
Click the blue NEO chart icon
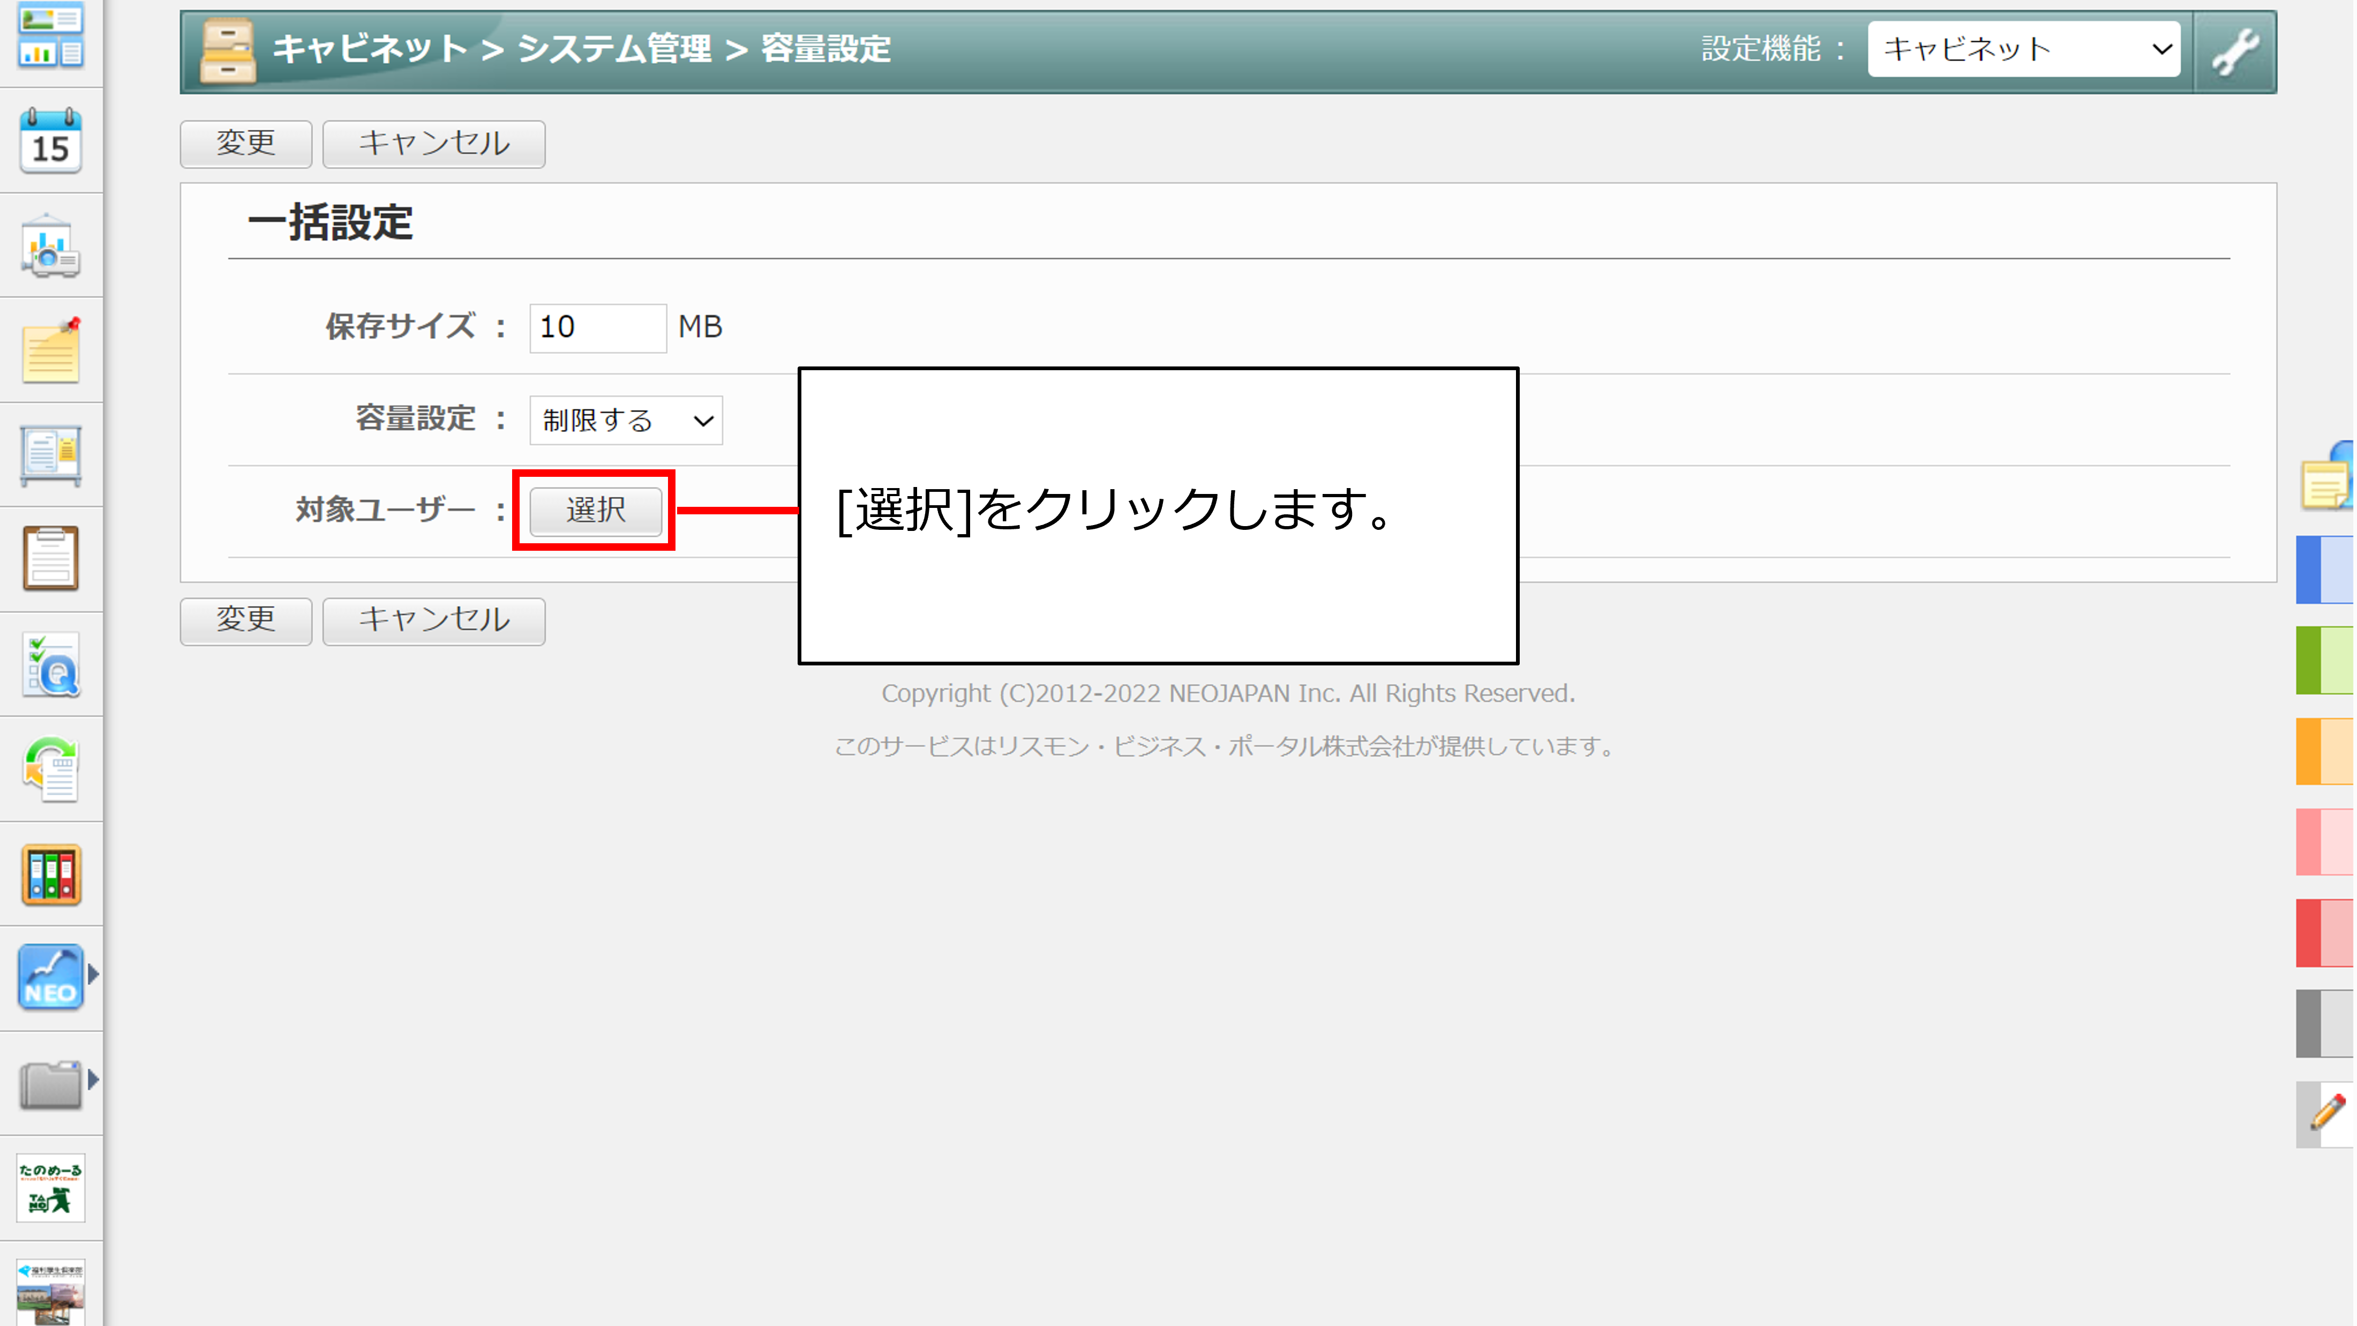pos(50,977)
